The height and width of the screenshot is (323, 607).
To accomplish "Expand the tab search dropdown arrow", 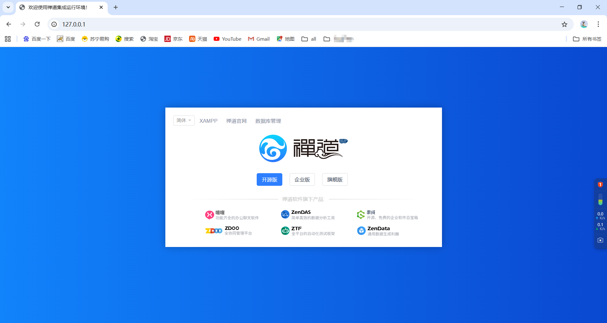I will pyautogui.click(x=8, y=7).
